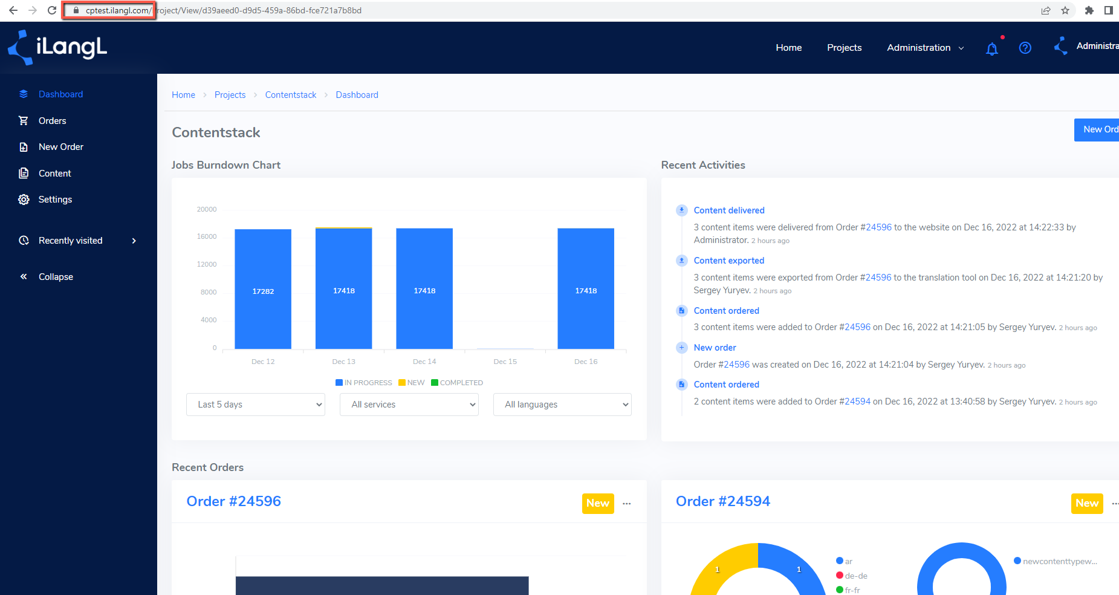Click New status badge on Order #24594
This screenshot has height=595, width=1119.
click(1087, 503)
